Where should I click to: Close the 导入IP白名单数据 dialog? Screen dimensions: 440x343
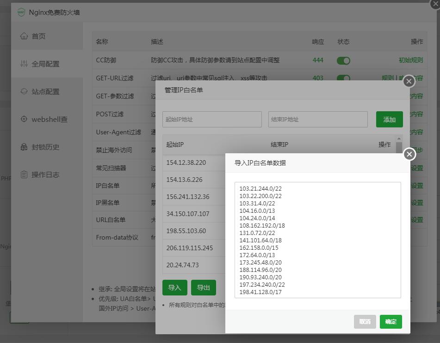point(409,154)
